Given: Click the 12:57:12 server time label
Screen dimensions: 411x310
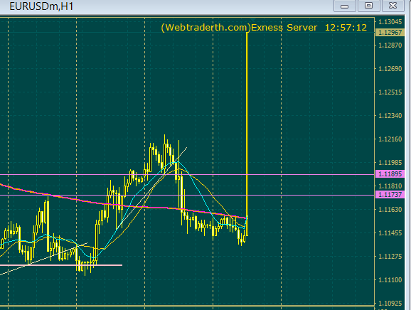Looking at the screenshot, I should [x=346, y=28].
